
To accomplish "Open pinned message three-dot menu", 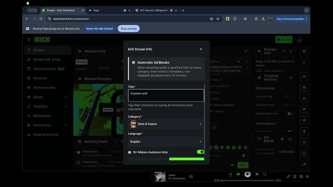I will point(246,62).
